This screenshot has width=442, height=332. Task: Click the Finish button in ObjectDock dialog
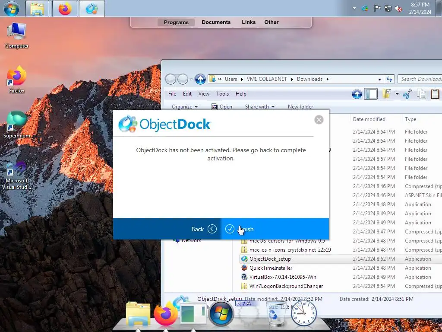pyautogui.click(x=275, y=229)
